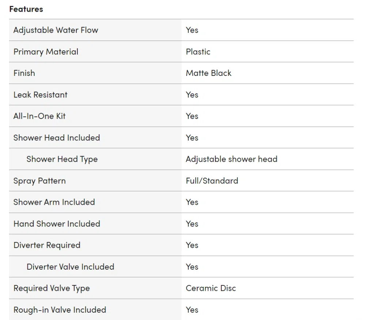The height and width of the screenshot is (320, 374).
Task: Select the Plastic material value
Action: (x=198, y=52)
